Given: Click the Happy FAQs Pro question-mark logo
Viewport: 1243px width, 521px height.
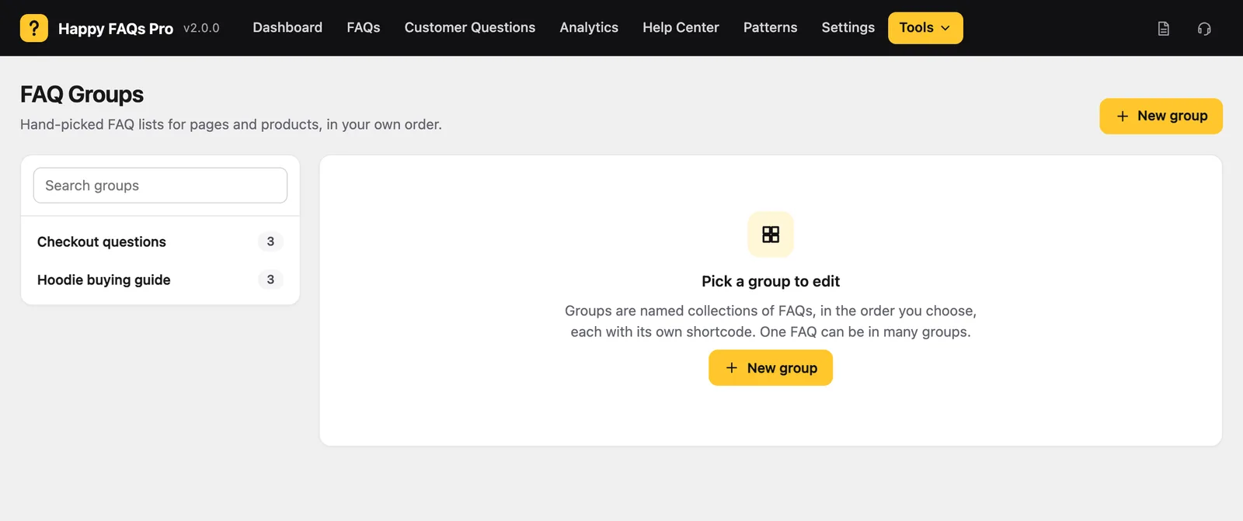Looking at the screenshot, I should point(34,28).
